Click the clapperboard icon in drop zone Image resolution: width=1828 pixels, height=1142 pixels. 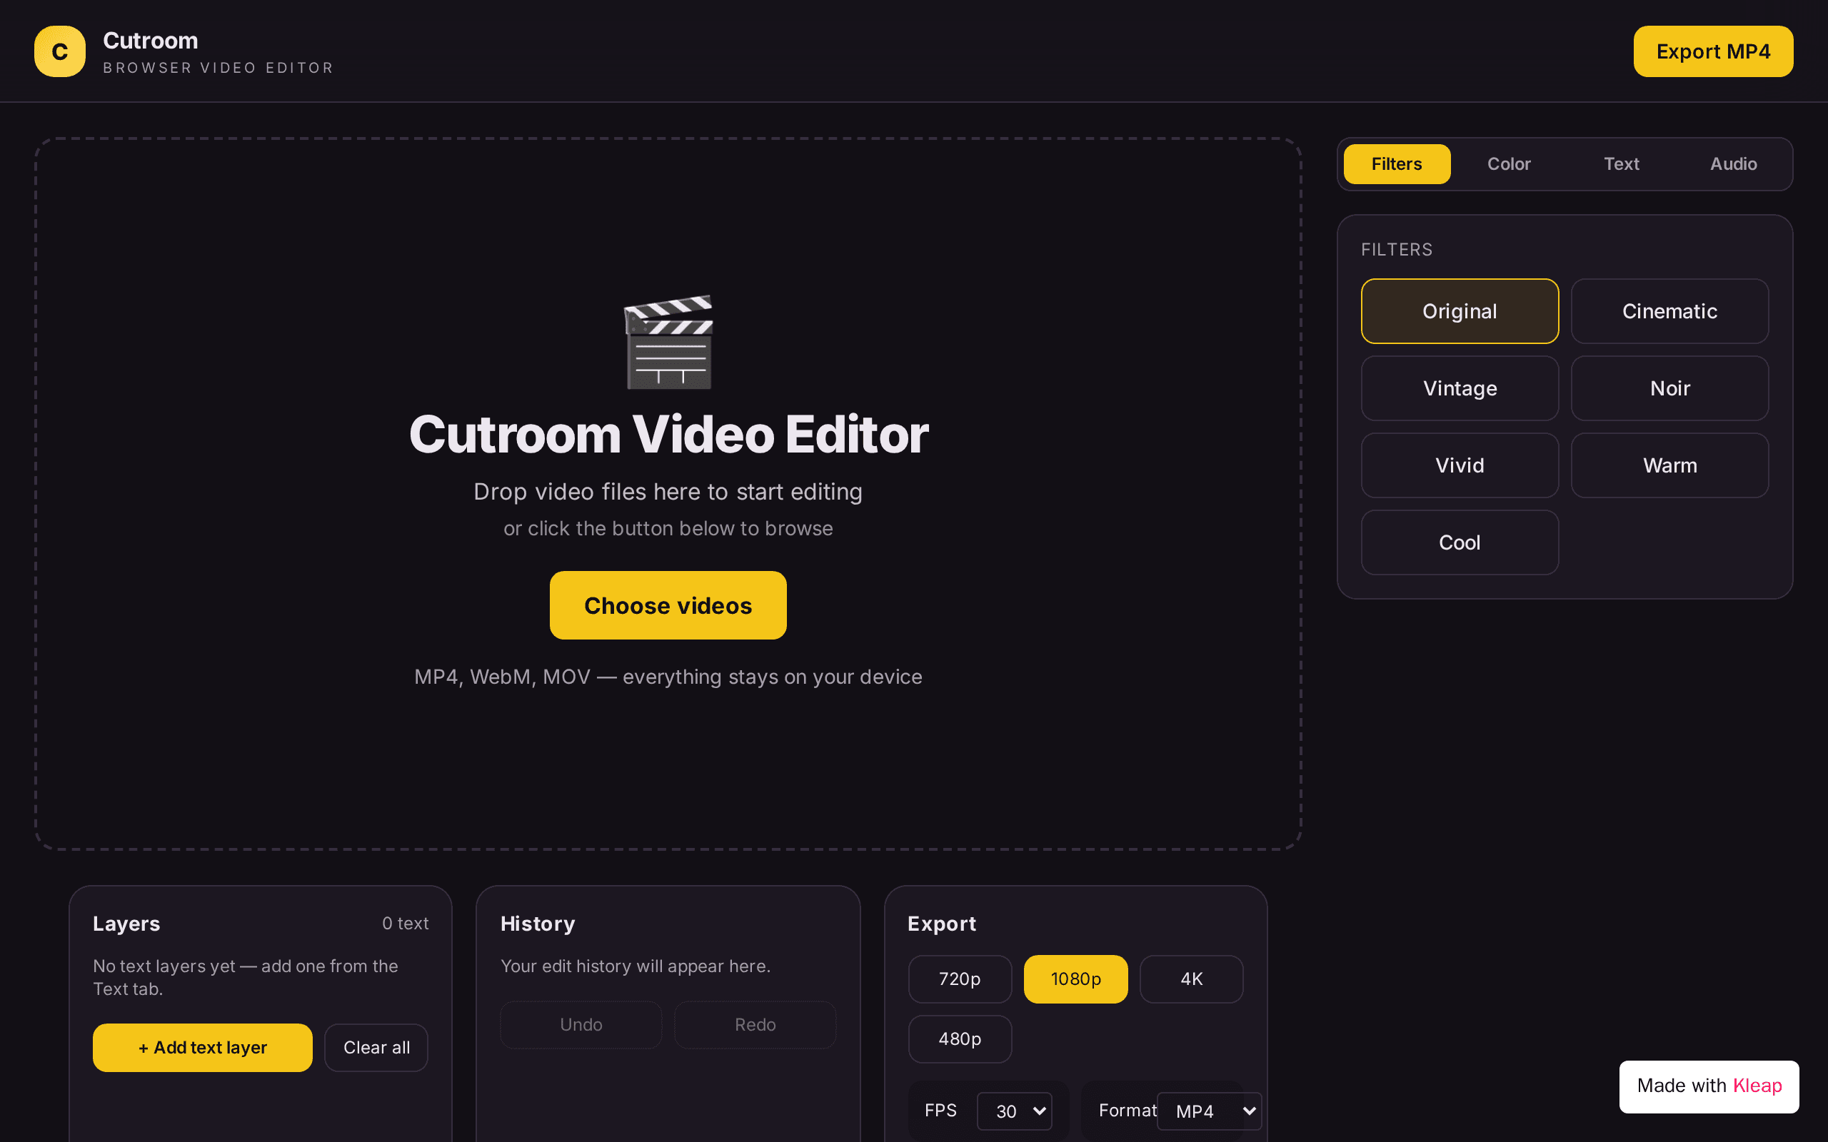coord(668,342)
